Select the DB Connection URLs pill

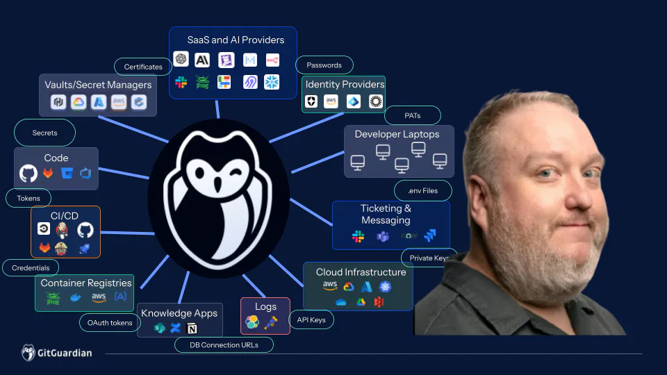click(224, 345)
